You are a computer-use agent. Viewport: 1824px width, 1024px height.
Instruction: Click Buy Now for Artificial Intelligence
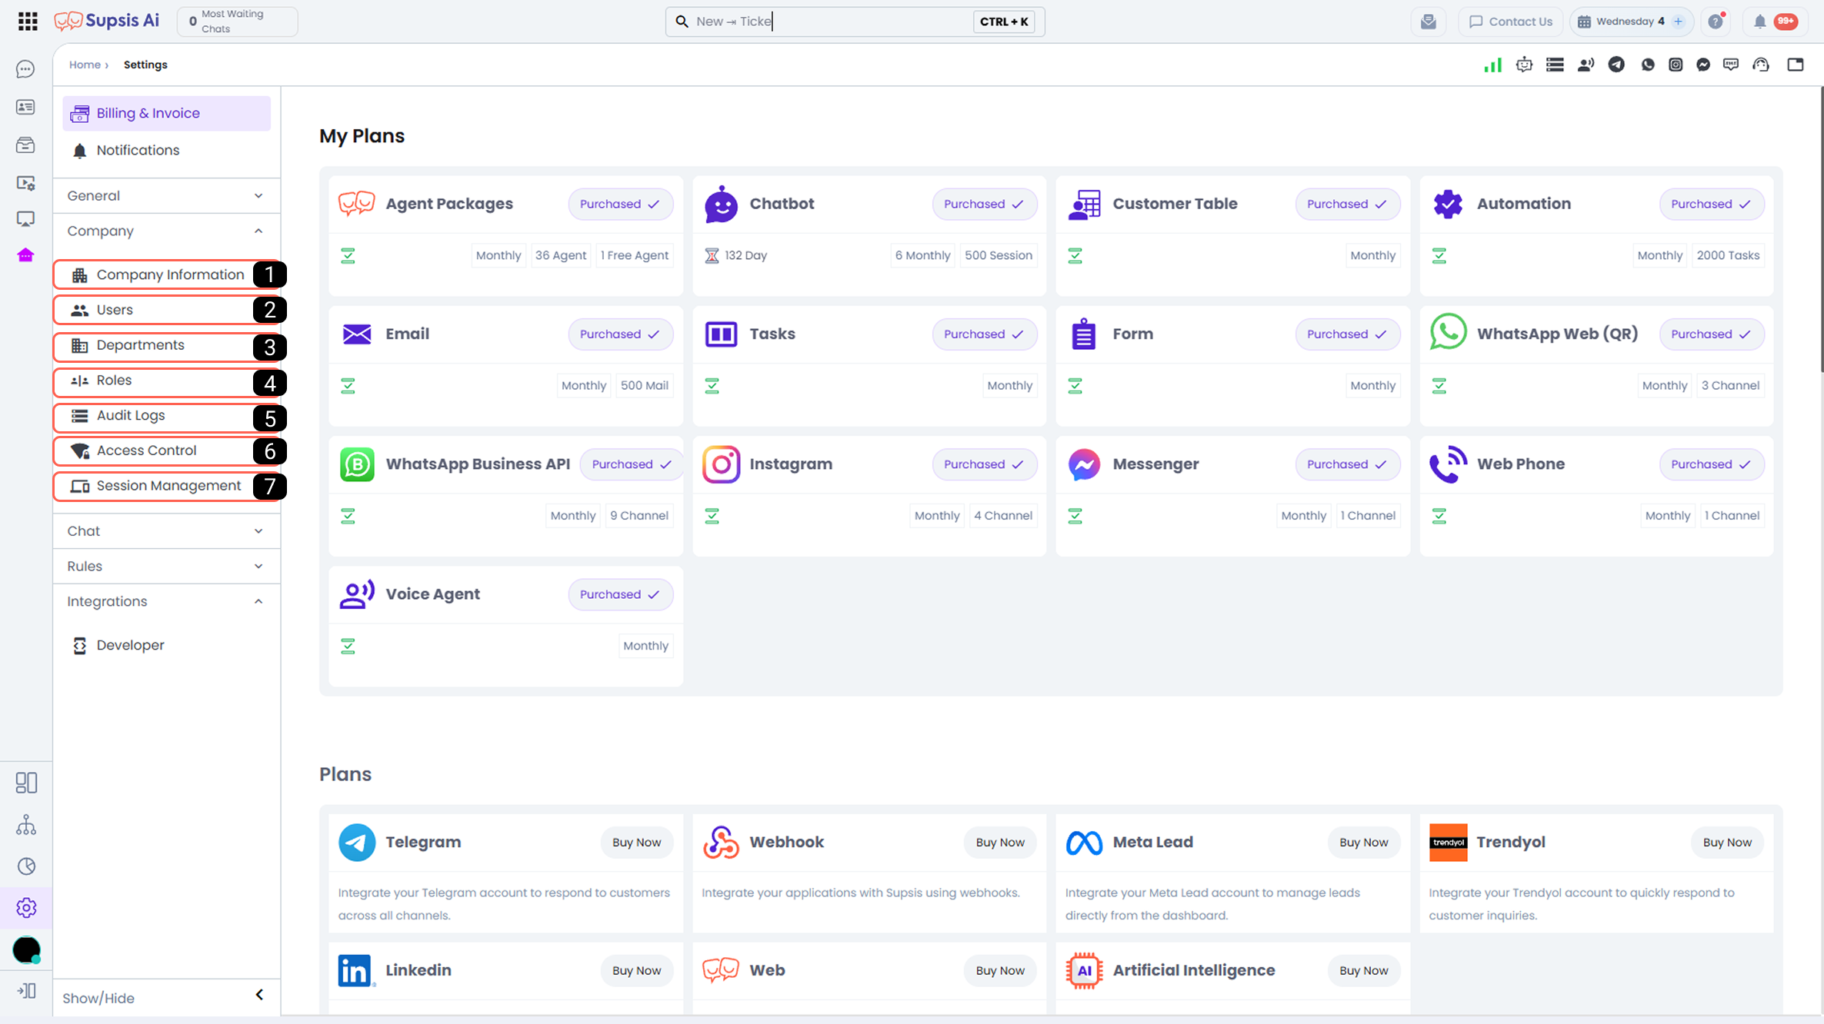pyautogui.click(x=1363, y=971)
